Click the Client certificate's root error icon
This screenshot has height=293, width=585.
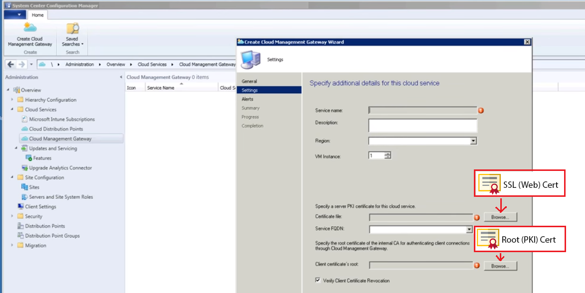click(477, 266)
